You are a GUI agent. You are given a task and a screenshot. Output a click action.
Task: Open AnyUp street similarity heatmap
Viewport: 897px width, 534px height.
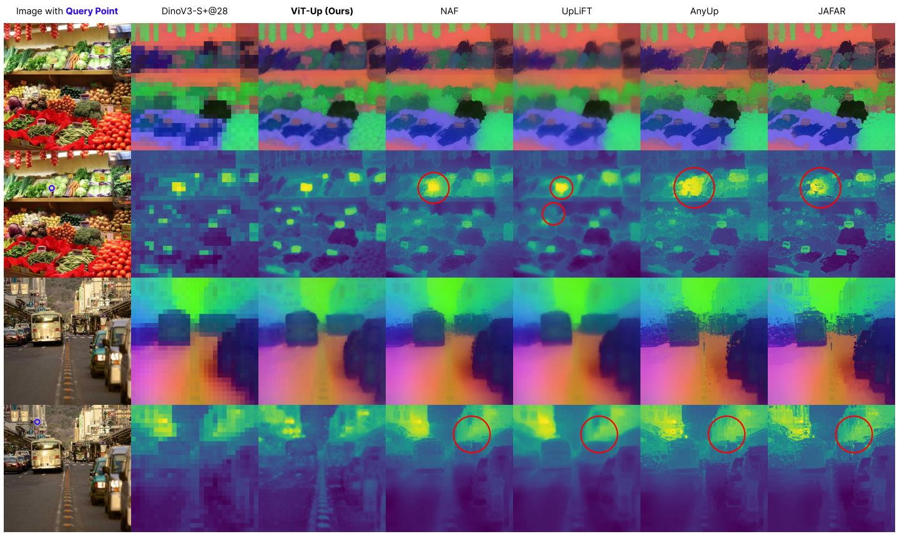point(704,468)
